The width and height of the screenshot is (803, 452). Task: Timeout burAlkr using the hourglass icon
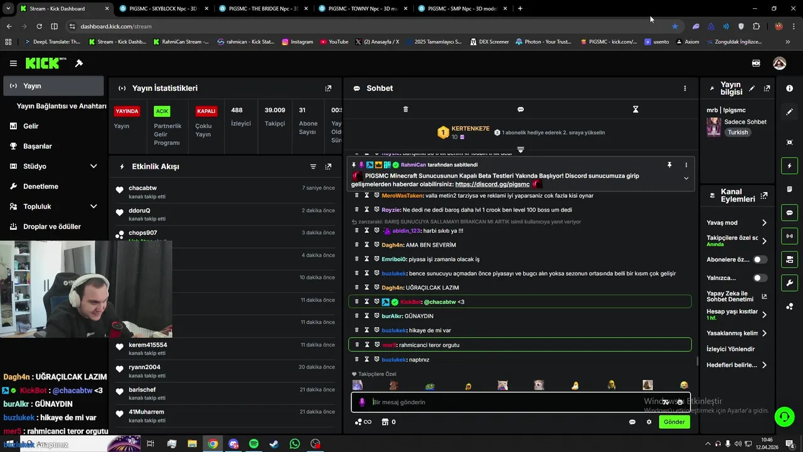pyautogui.click(x=367, y=316)
